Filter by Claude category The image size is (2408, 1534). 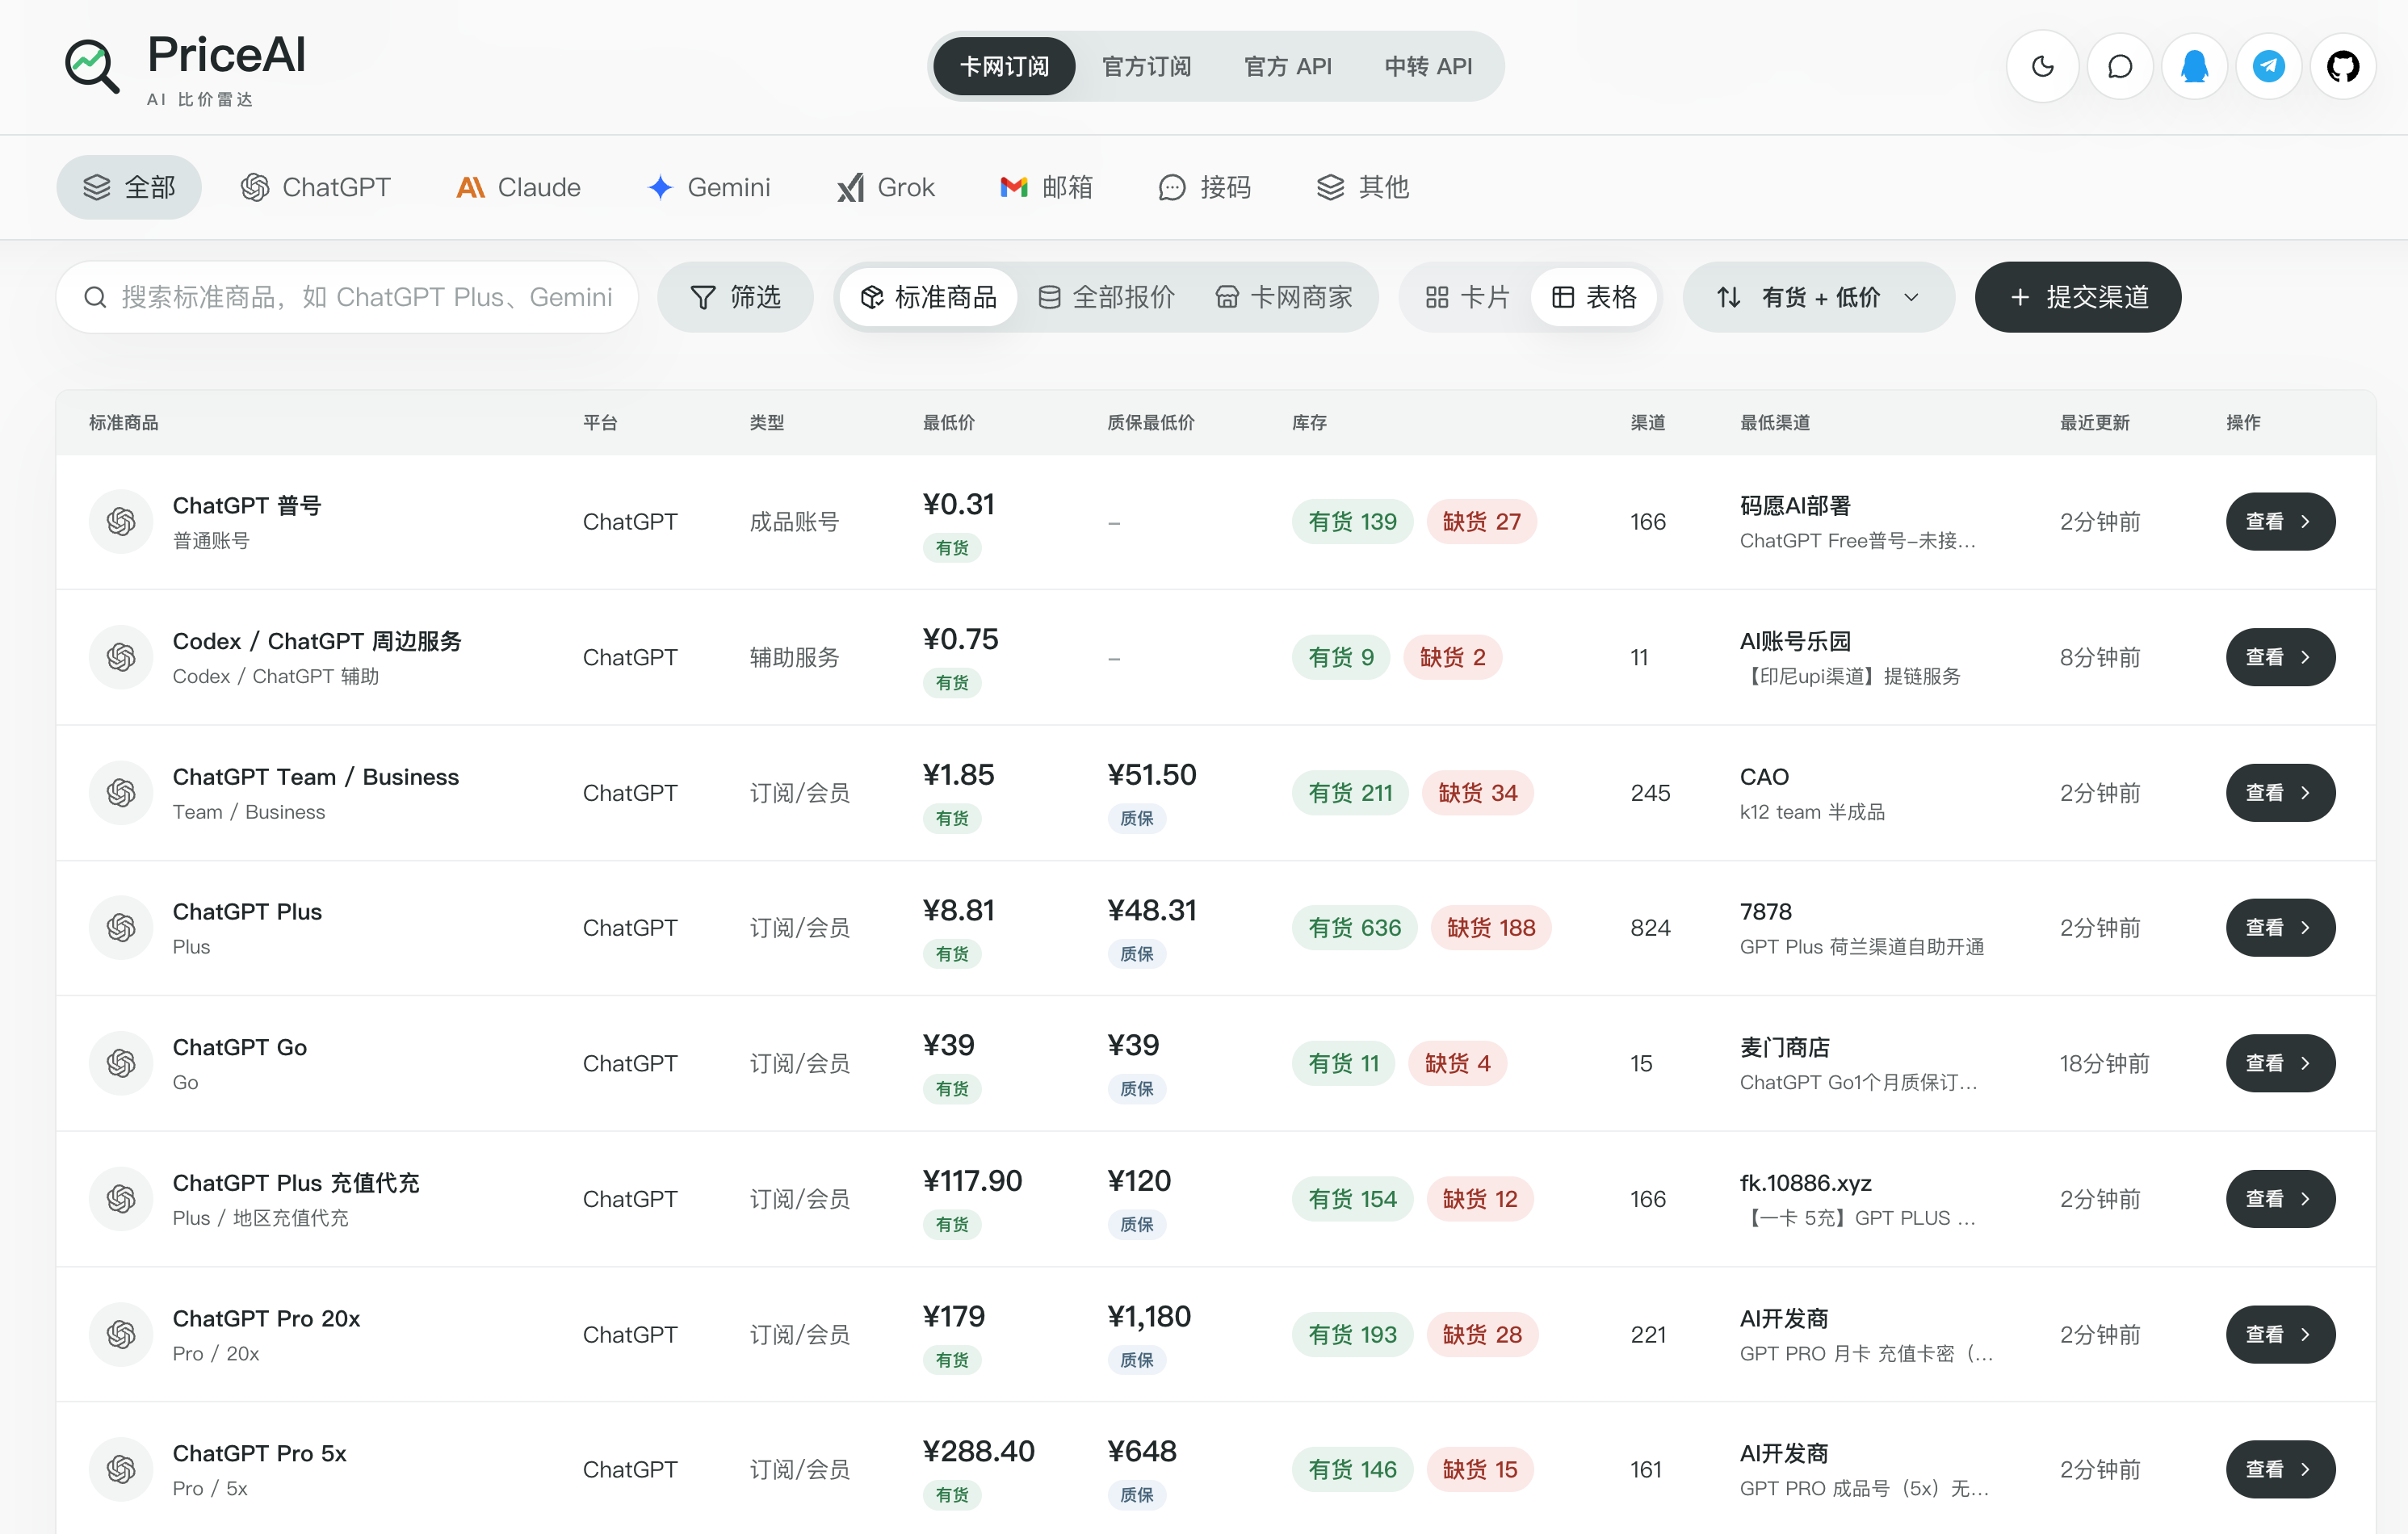tap(518, 187)
